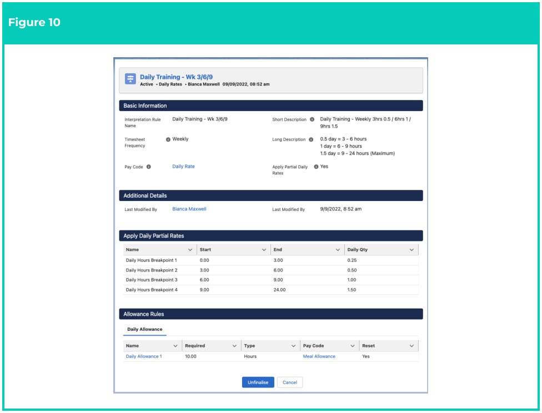Click the Short Description info icon

pyautogui.click(x=312, y=119)
